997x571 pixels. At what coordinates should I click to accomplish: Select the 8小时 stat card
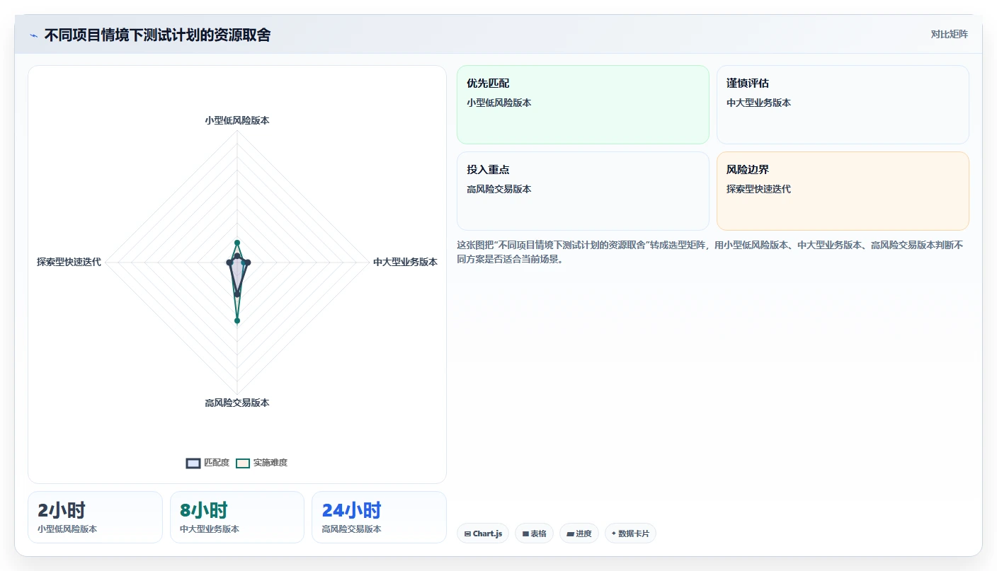click(x=237, y=517)
